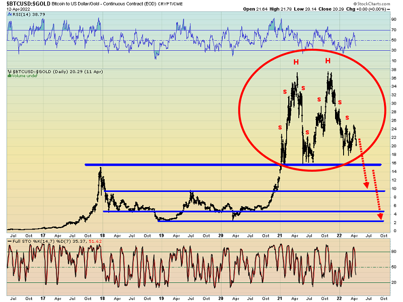Click the price legend icon before $BTCUSD:$GOLD (Daily)

pyautogui.click(x=9, y=72)
